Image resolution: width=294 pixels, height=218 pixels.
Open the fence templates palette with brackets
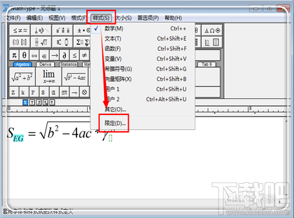20,42
